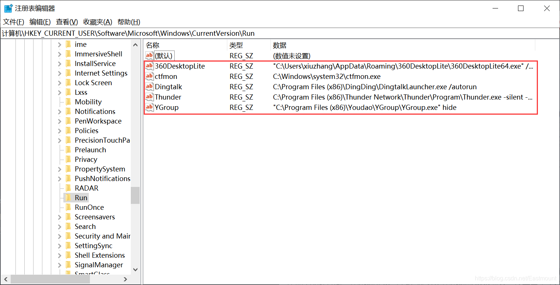This screenshot has height=285, width=560.
Task: Click the string icon of the Thunder value
Action: pos(149,97)
